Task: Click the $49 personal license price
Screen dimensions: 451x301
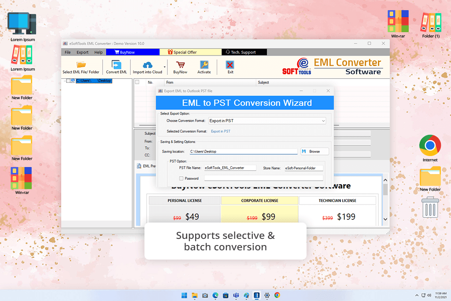Action: tap(192, 217)
